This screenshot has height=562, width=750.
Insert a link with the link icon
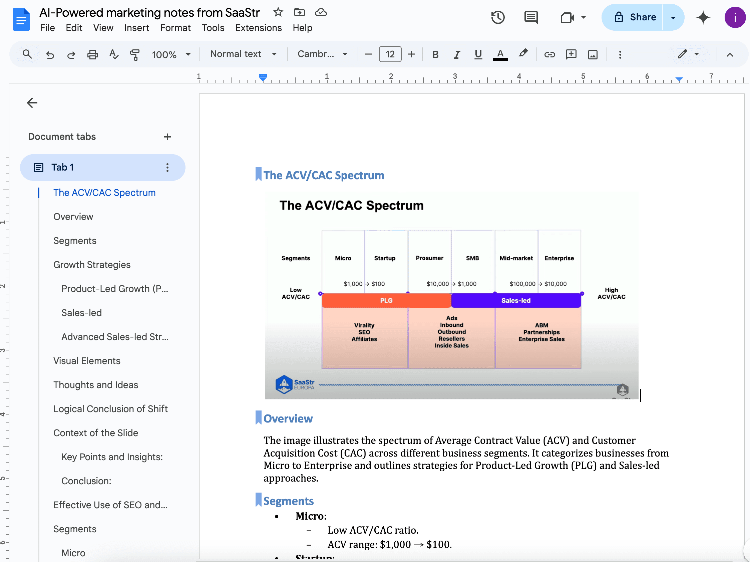(x=549, y=54)
